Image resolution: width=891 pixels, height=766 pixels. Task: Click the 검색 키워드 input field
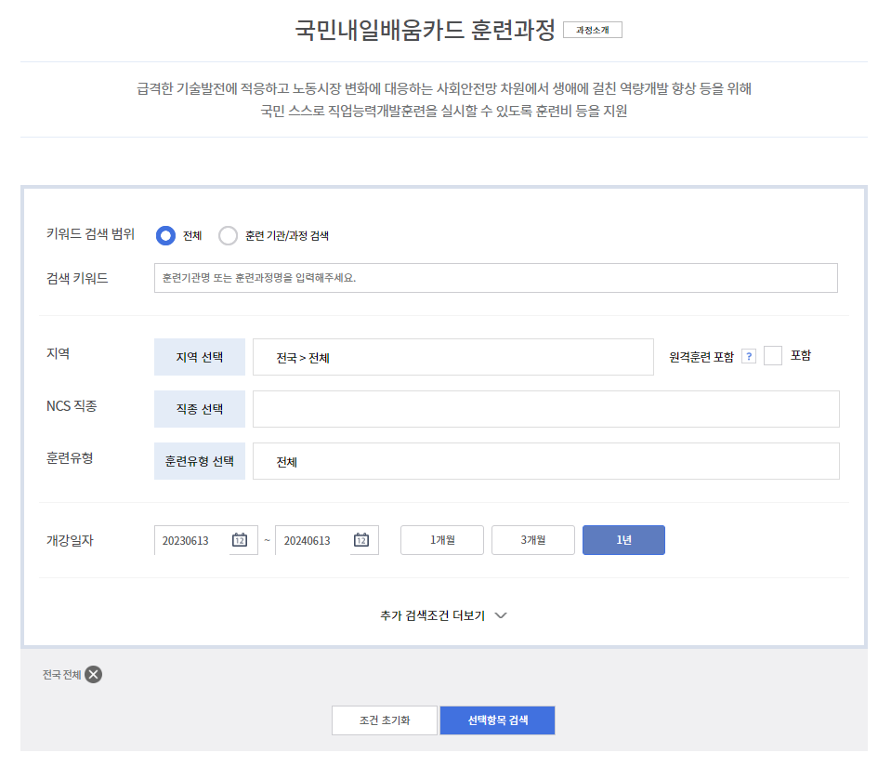pos(497,277)
